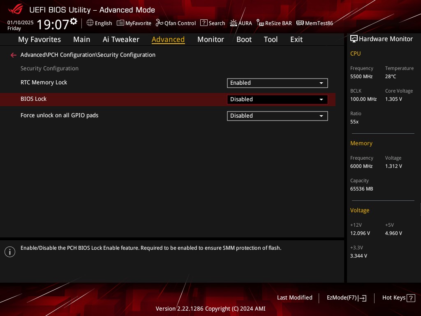Click the Hot Keys question mark icon
This screenshot has width=421, height=316.
[x=410, y=298]
